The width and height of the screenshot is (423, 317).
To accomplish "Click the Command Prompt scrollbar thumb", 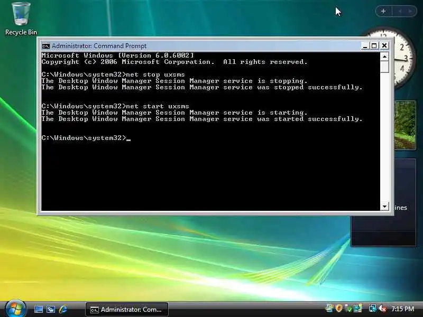I will click(384, 67).
